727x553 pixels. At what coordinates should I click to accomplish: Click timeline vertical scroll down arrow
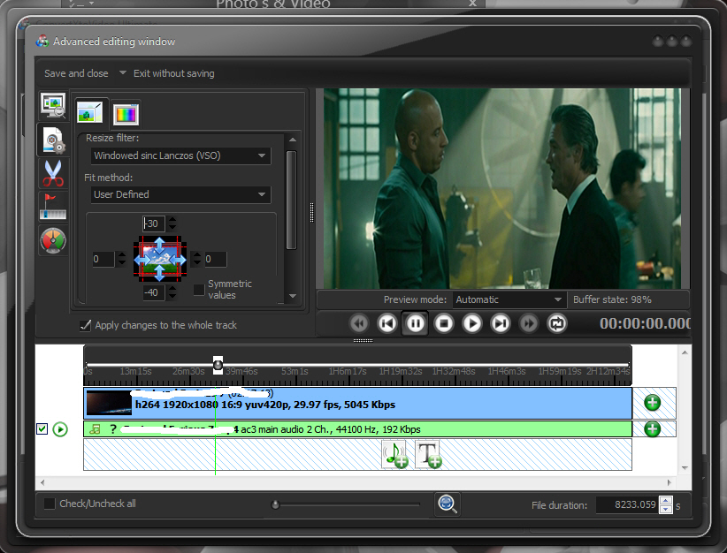685,468
